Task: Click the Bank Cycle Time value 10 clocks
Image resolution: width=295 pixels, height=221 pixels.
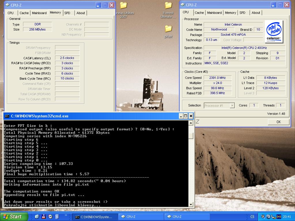Action: click(x=67, y=78)
